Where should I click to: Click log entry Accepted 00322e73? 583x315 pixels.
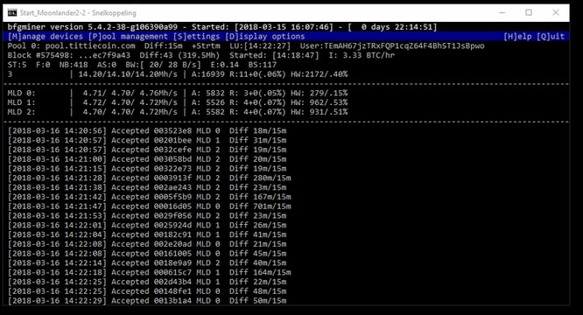click(x=151, y=169)
